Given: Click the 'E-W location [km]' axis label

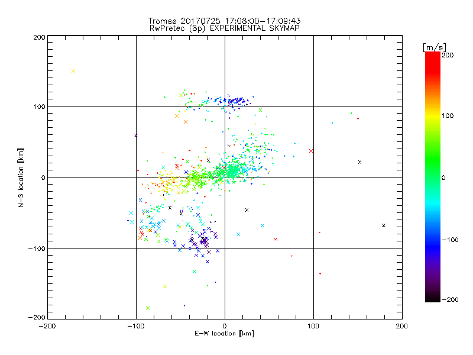Looking at the screenshot, I should coord(224,333).
